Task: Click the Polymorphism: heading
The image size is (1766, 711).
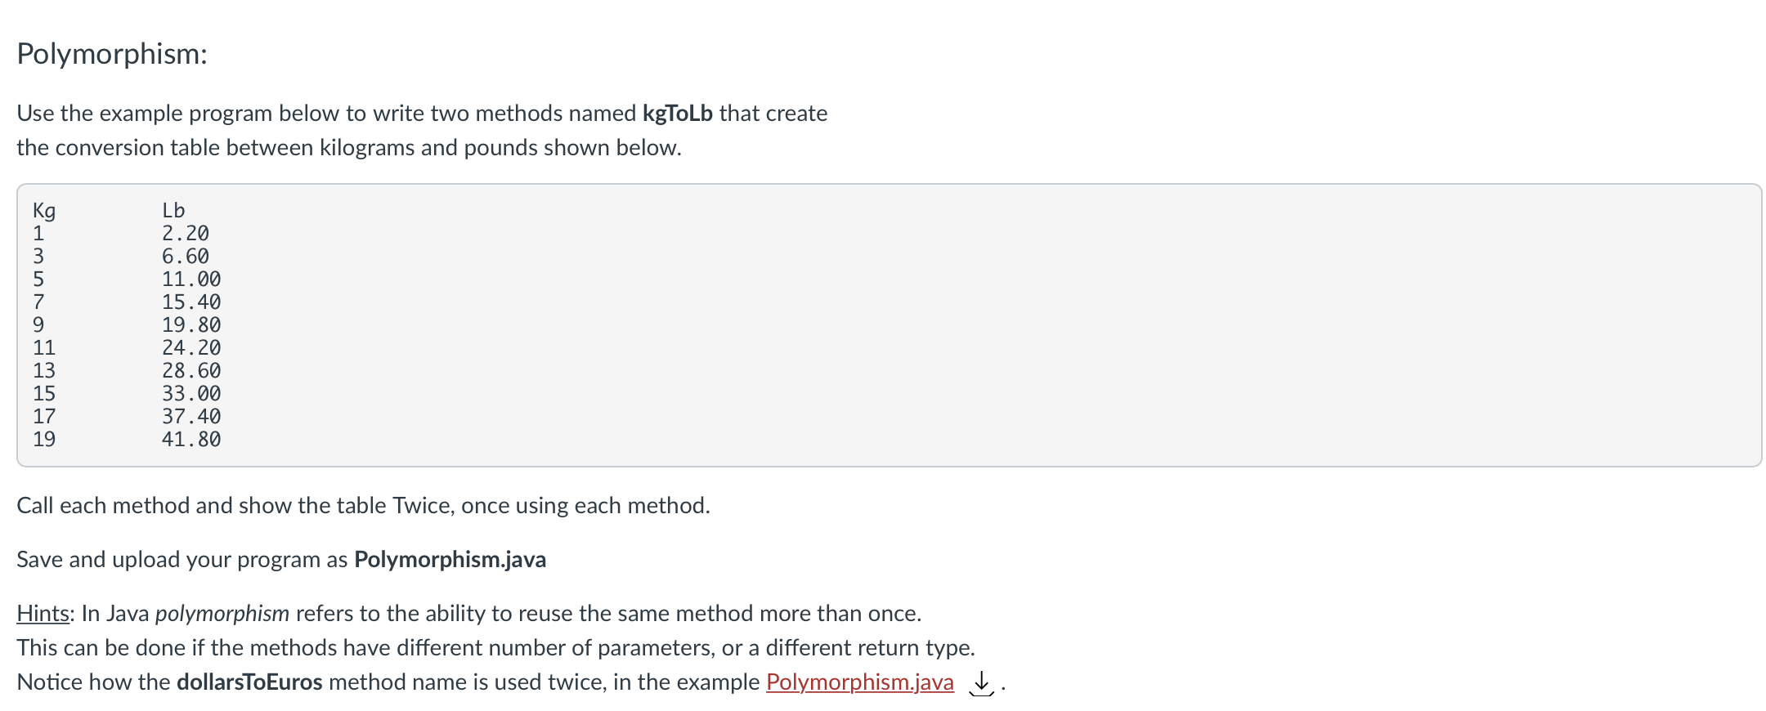Action: [112, 54]
